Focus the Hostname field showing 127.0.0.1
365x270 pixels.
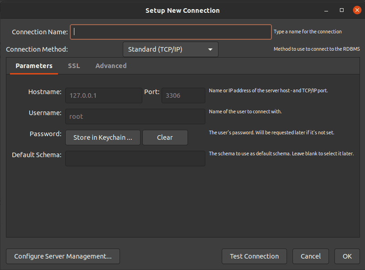pos(104,95)
